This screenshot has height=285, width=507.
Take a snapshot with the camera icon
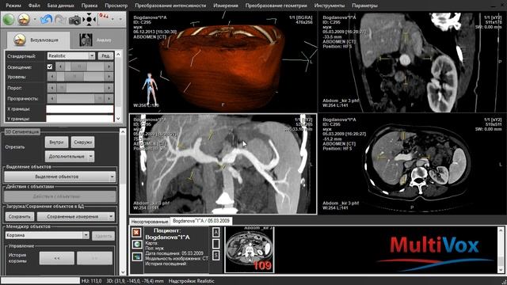tap(74, 20)
